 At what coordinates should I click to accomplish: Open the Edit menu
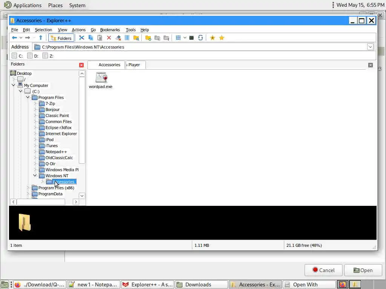tap(26, 30)
